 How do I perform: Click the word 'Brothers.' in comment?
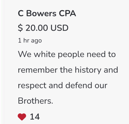tap(35, 101)
